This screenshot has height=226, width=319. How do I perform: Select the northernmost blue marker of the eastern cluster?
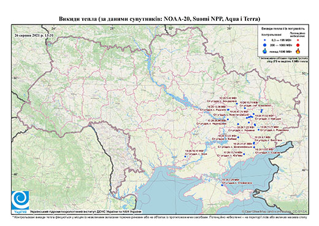point(237,104)
